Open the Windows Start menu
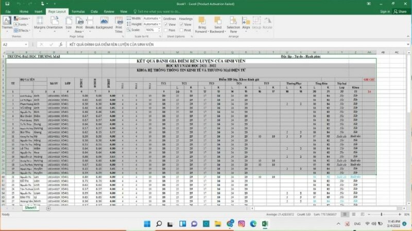Viewport: 412px width, 231px height. click(x=147, y=224)
